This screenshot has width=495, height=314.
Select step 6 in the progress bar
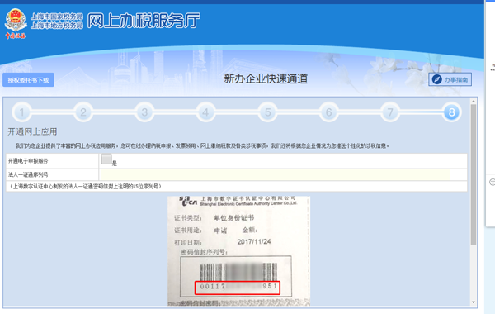click(x=329, y=112)
